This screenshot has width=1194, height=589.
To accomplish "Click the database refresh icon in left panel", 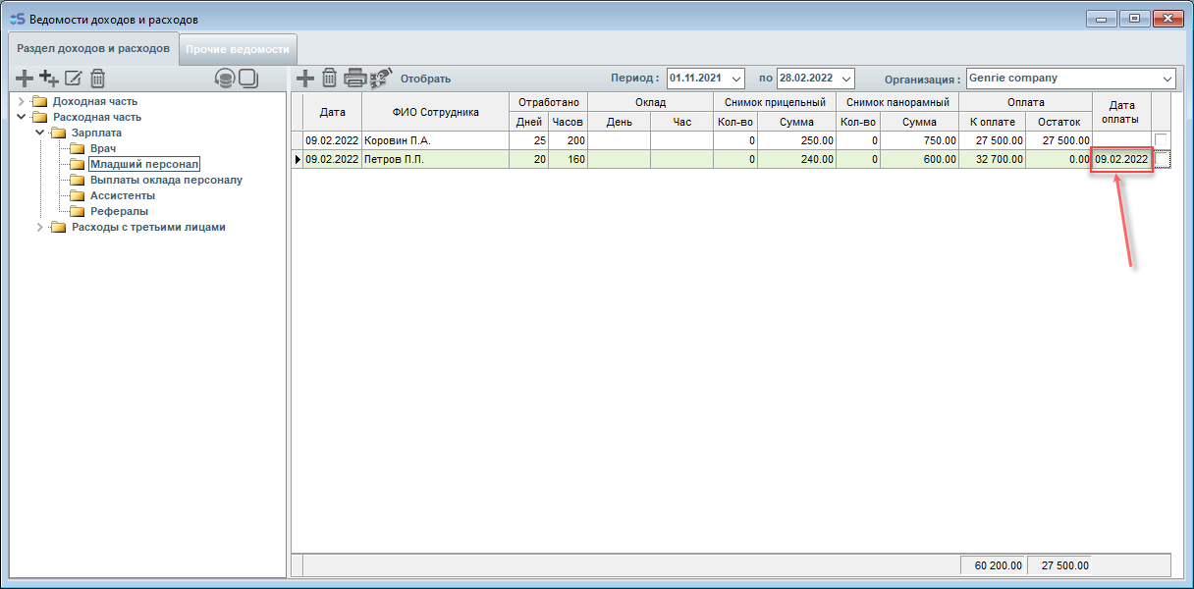I will 225,79.
